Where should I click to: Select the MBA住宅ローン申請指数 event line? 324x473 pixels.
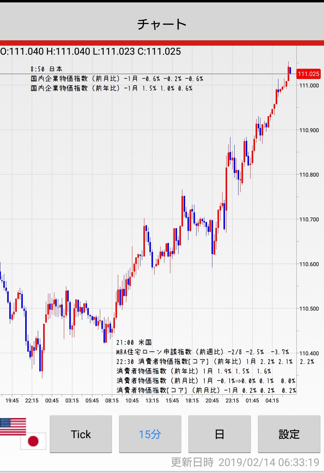[202, 352]
